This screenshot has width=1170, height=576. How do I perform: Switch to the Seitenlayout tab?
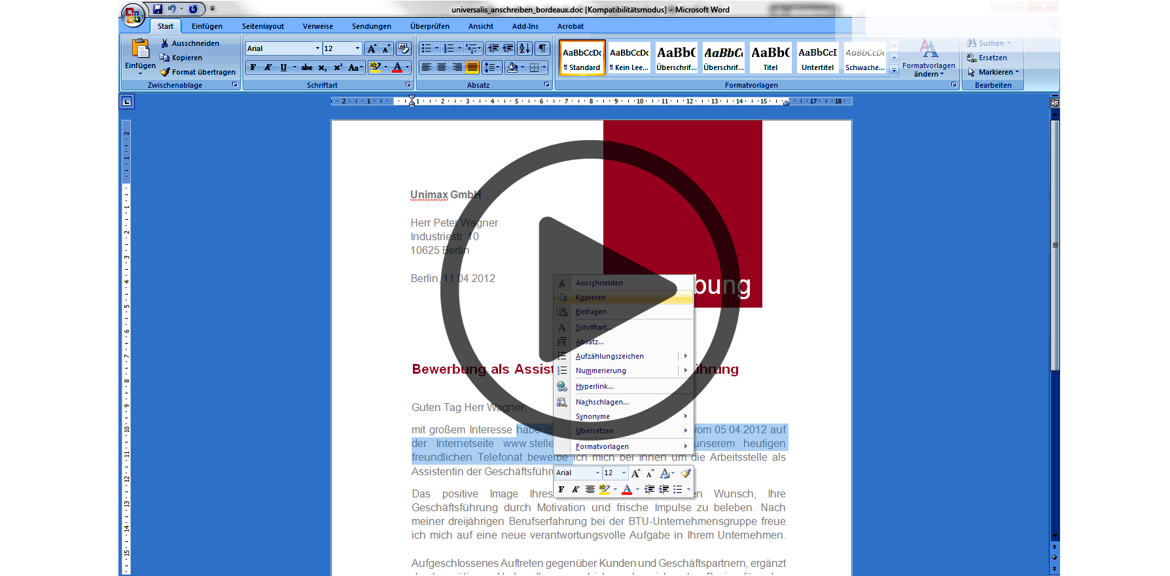pyautogui.click(x=262, y=26)
